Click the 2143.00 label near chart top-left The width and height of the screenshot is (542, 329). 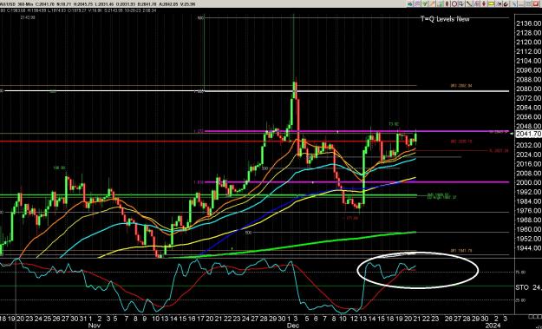pos(28,17)
